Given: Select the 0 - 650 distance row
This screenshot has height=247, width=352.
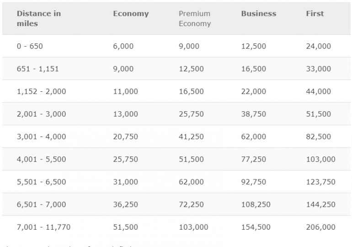Looking at the screenshot, I should 30,46.
